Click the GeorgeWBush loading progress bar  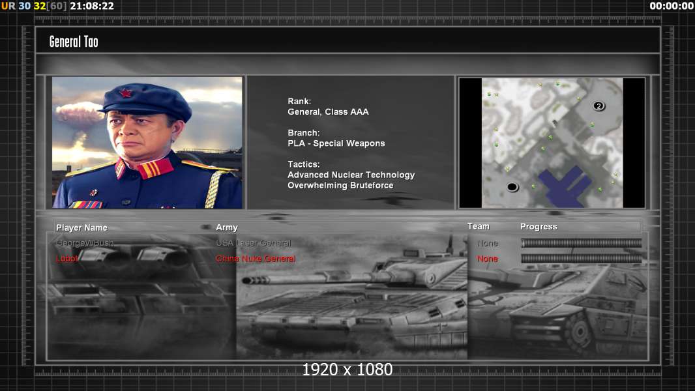click(581, 243)
